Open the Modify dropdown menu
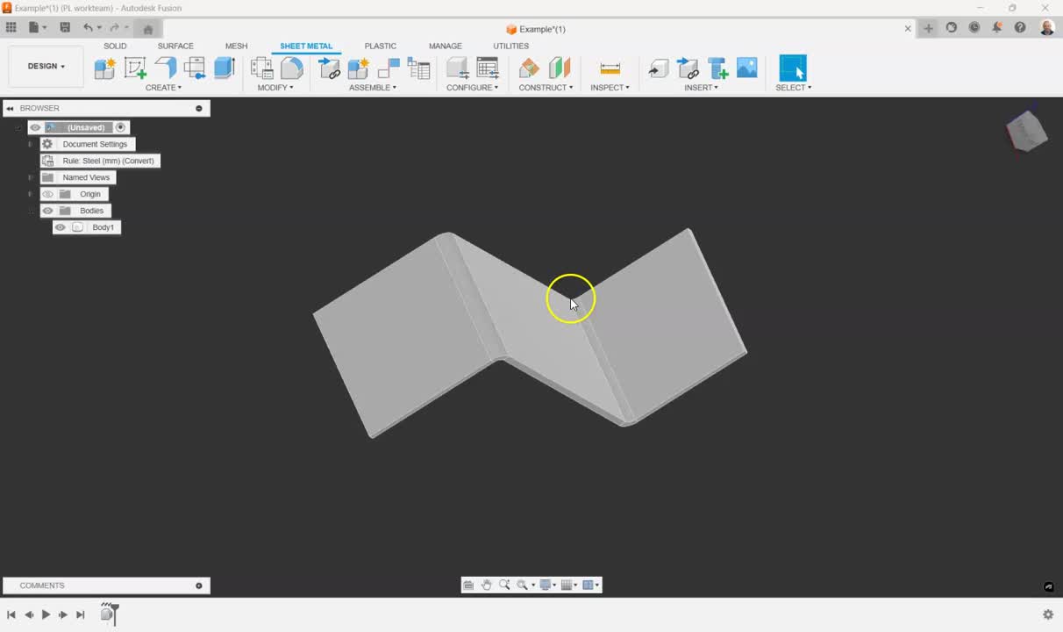The image size is (1063, 632). pyautogui.click(x=276, y=87)
